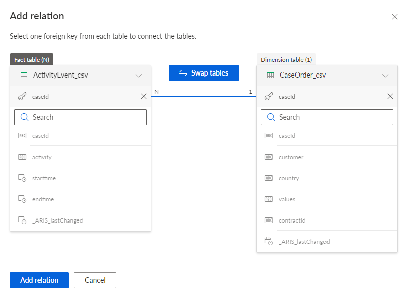
Task: Select the contractId column
Action: point(327,220)
